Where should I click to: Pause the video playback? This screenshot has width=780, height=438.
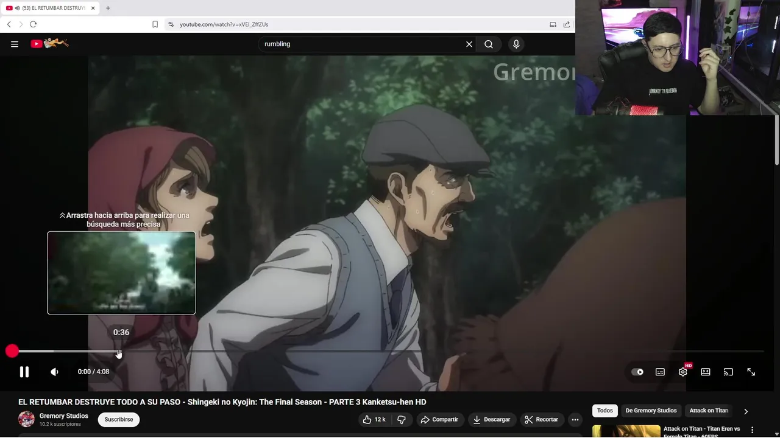point(24,372)
